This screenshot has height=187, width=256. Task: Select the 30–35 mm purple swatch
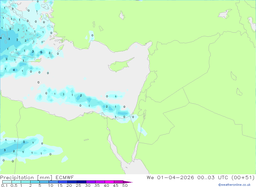(91, 182)
